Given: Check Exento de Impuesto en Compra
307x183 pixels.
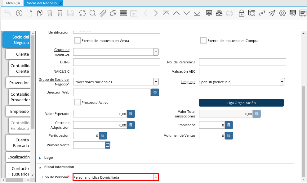Looking at the screenshot, I should click(203, 41).
